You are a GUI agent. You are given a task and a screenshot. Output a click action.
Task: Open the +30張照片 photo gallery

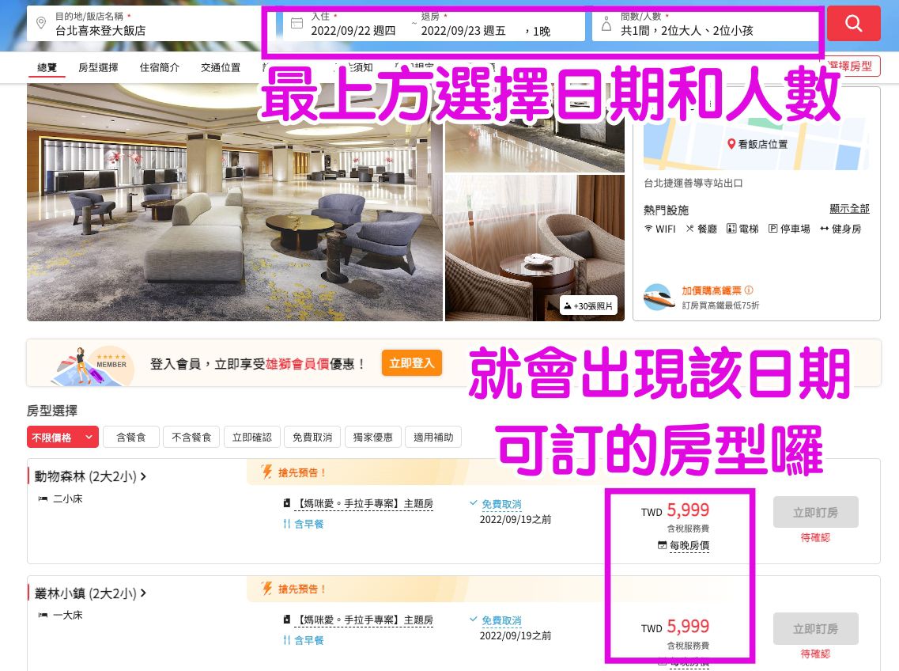click(588, 306)
